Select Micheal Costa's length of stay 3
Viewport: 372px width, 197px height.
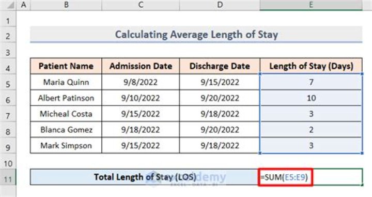point(311,114)
